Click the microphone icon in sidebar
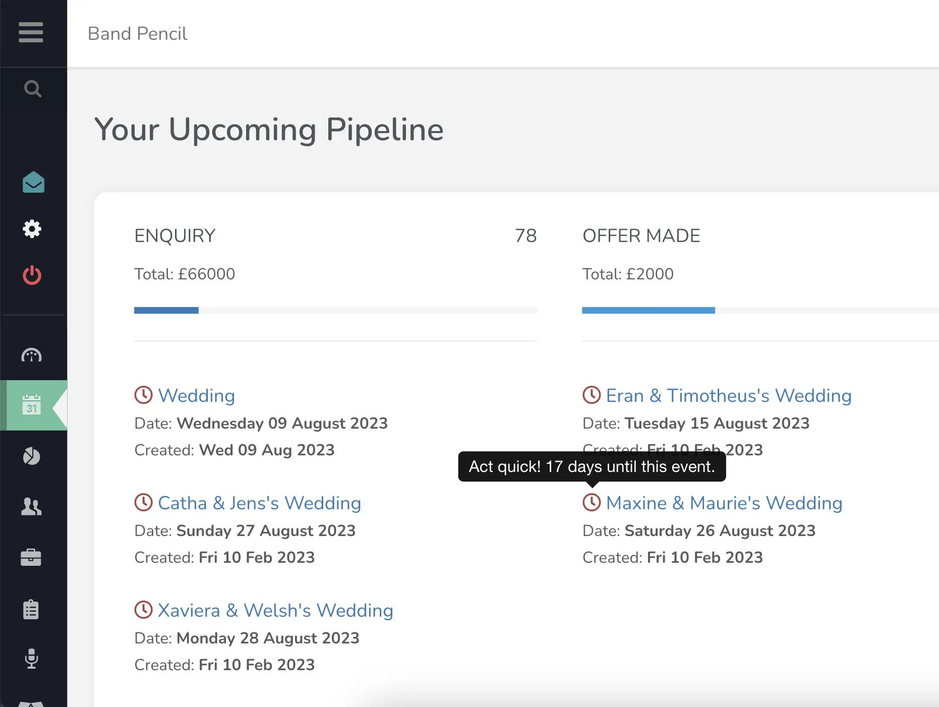Viewport: 939px width, 707px height. pyautogui.click(x=32, y=659)
